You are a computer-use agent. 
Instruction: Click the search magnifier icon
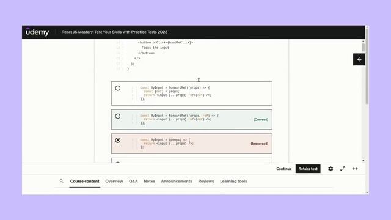pos(61,181)
